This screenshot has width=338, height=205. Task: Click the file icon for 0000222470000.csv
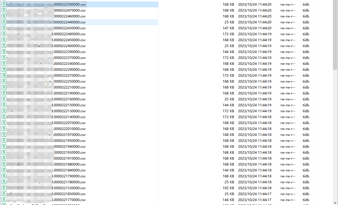(x=4, y=10)
